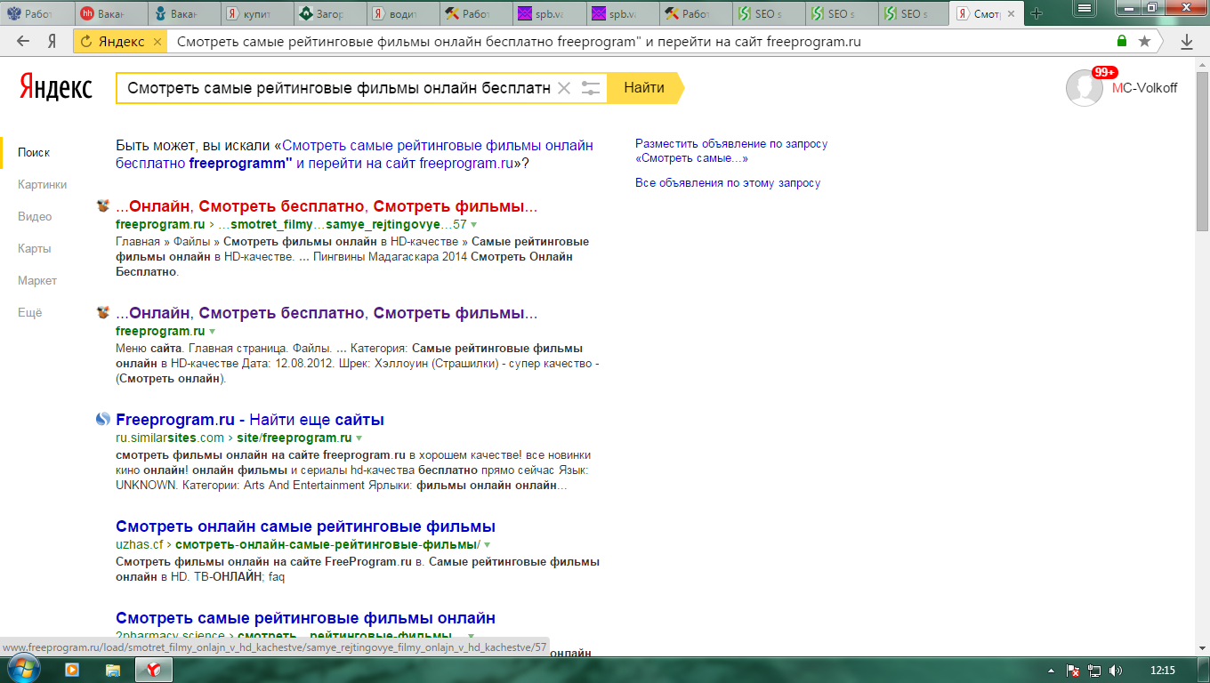1210x683 pixels.
Task: Select Поиск in the left sidebar
Action: (x=34, y=152)
